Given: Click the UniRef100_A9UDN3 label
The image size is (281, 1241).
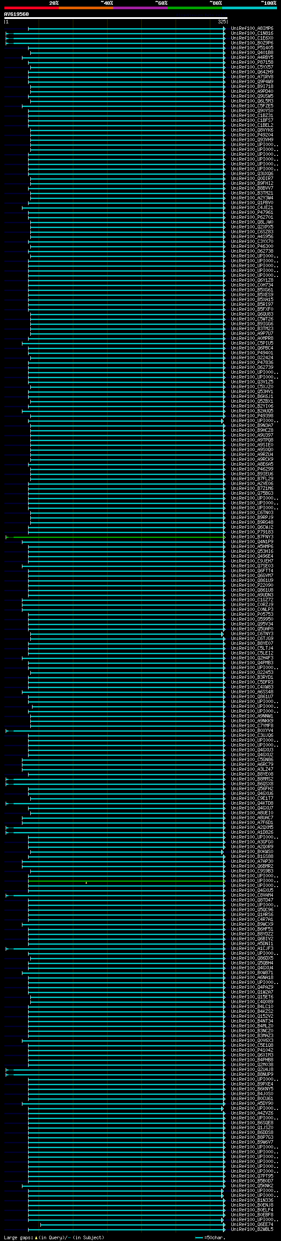Looking at the screenshot, I should click(x=252, y=595).
